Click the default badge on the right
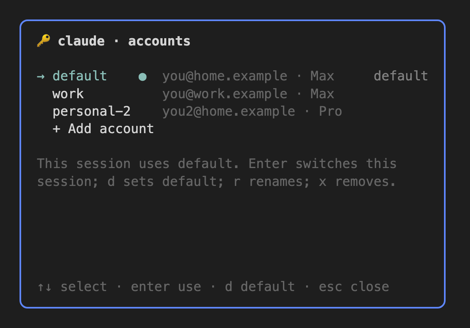The image size is (470, 328). click(401, 76)
